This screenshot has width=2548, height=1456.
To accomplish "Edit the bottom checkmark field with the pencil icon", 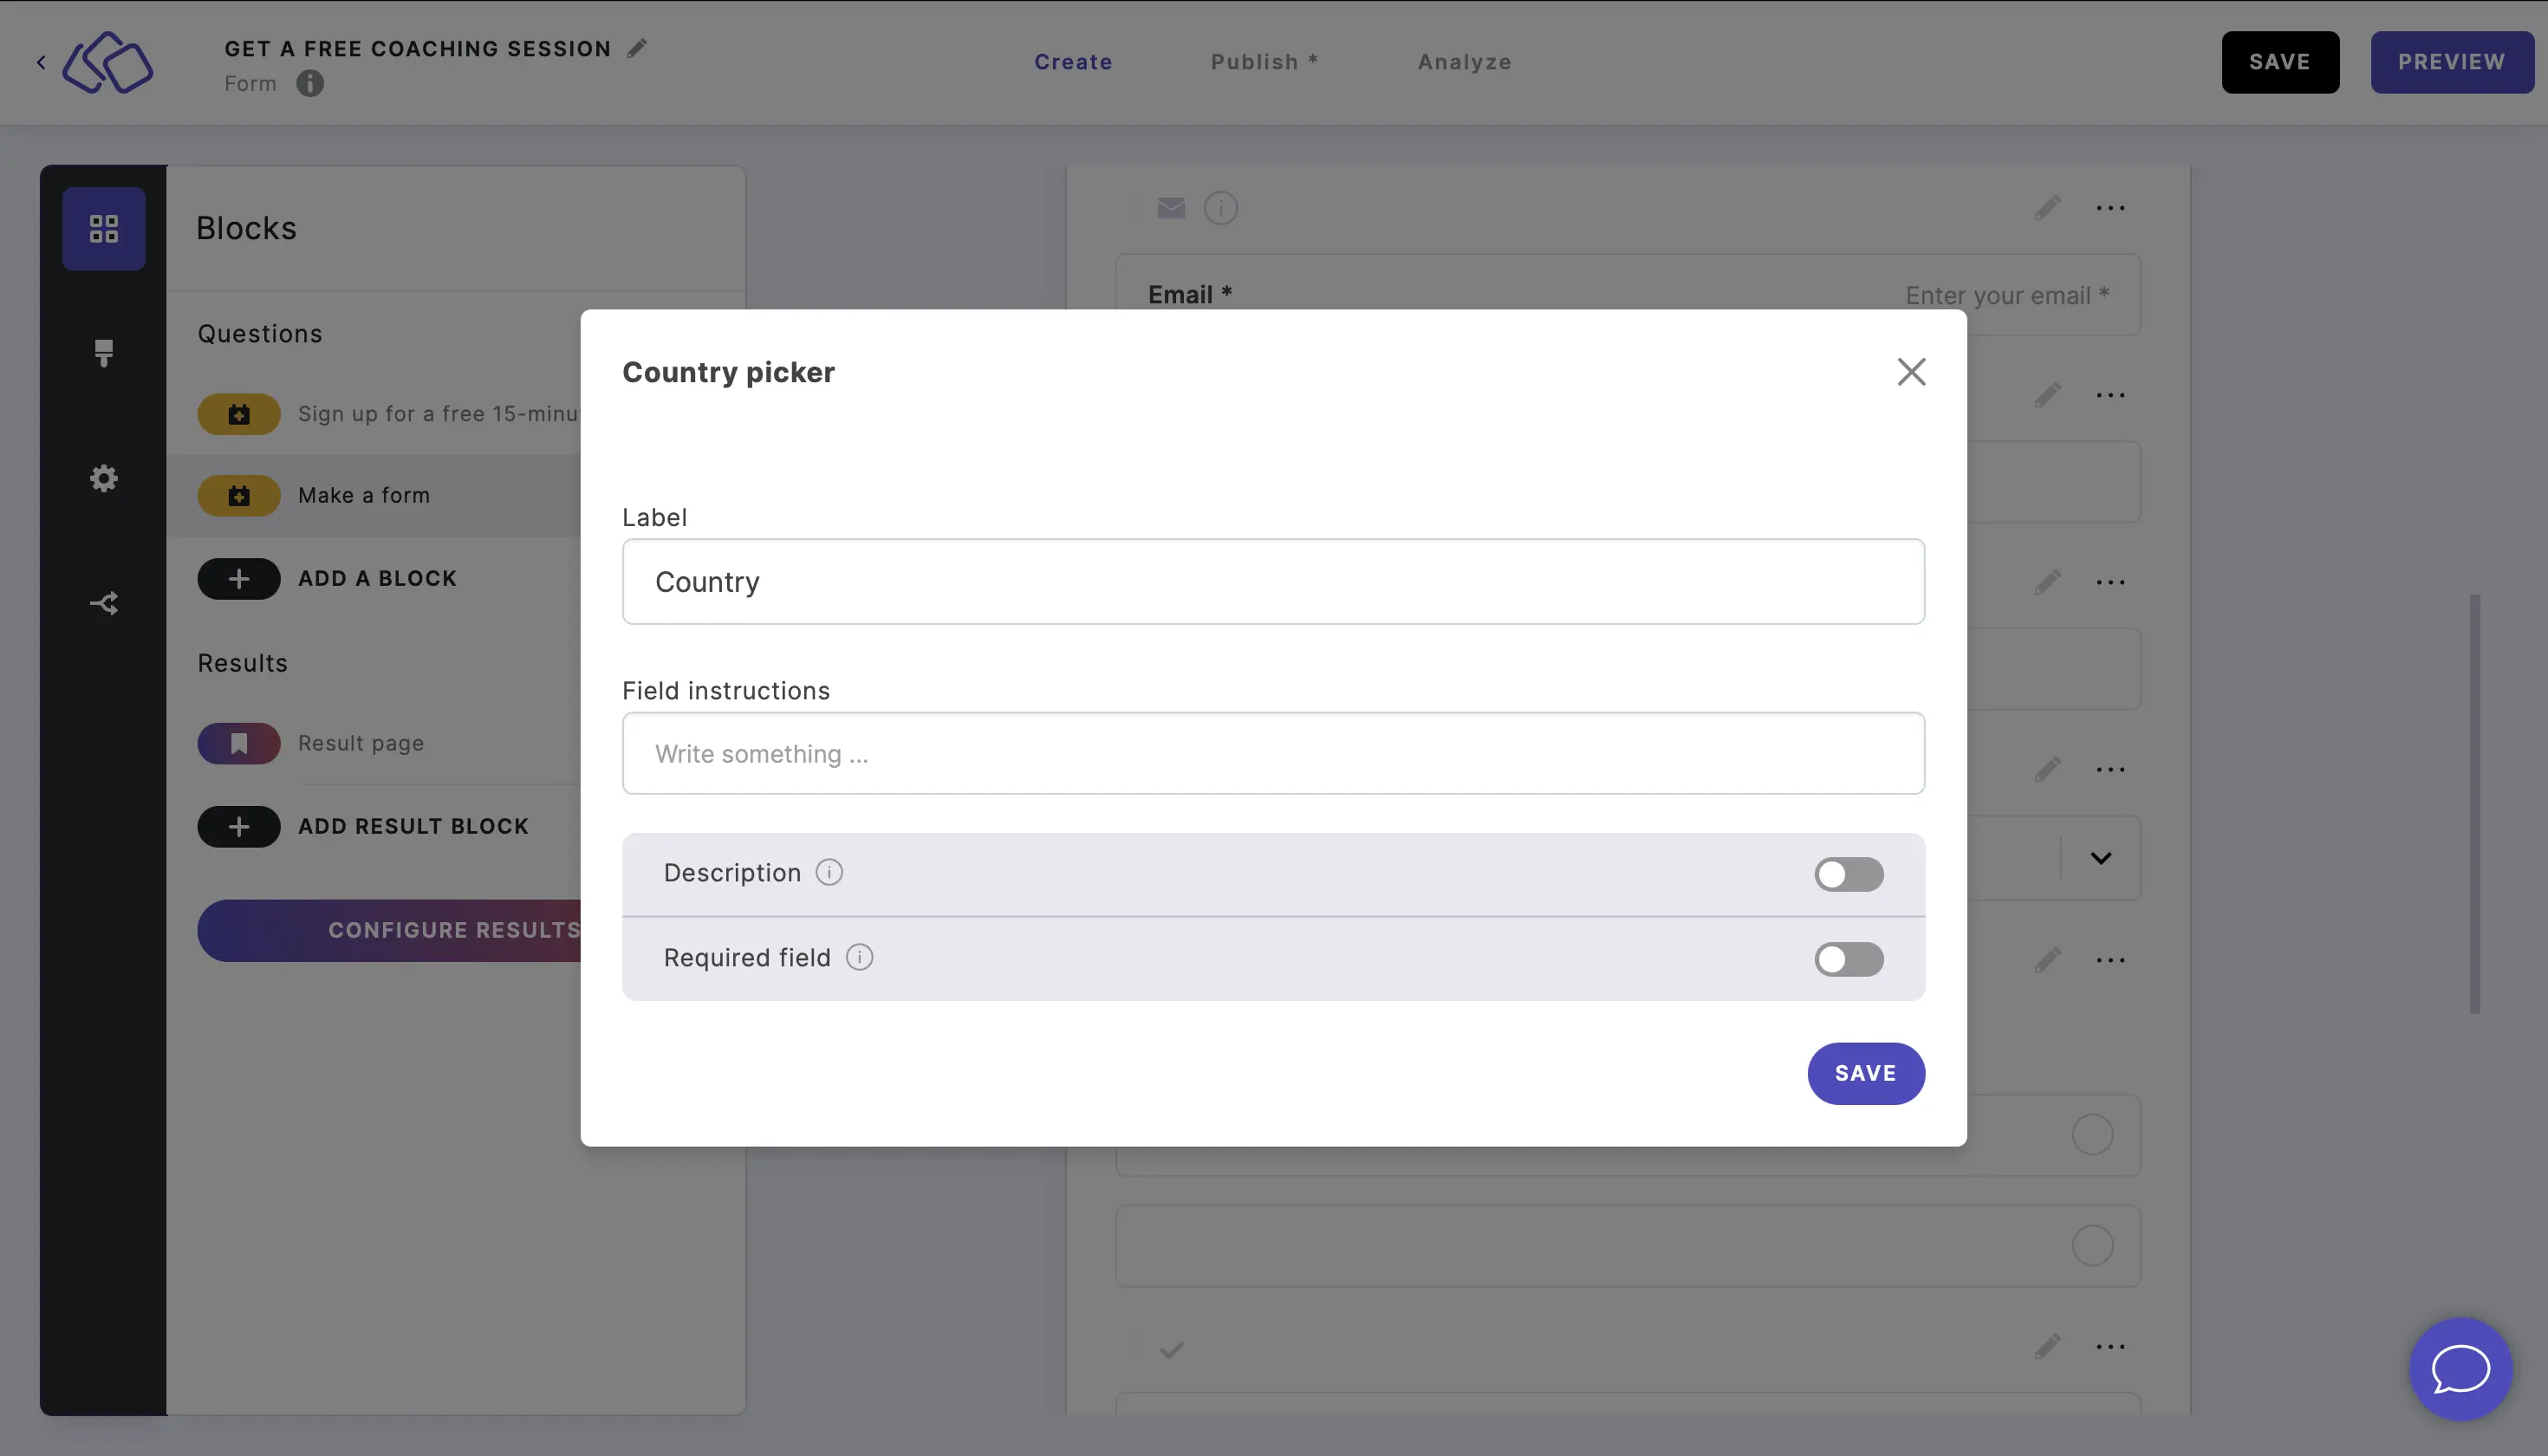I will point(2047,1347).
